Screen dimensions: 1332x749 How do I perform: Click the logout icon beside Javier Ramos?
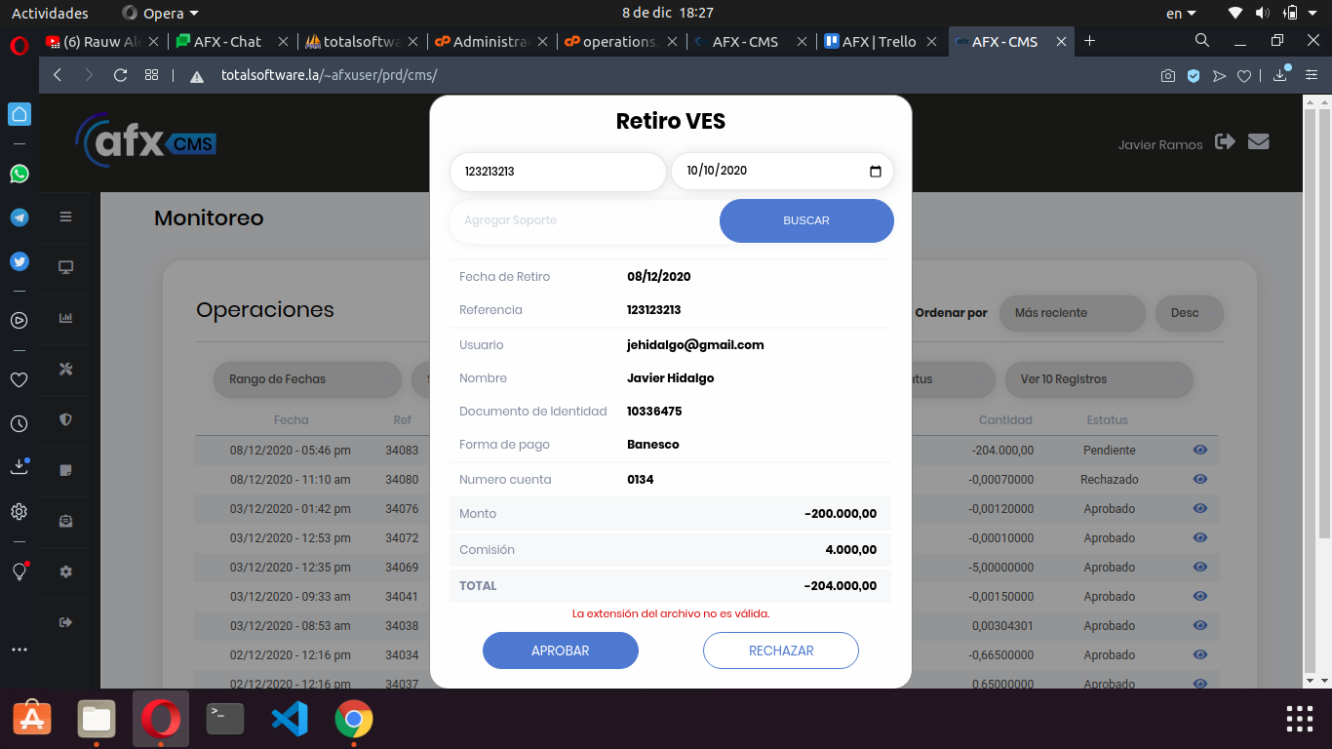[1226, 142]
